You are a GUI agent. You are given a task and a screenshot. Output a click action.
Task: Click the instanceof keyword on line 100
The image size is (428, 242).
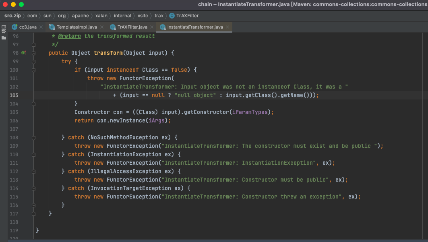coord(122,70)
